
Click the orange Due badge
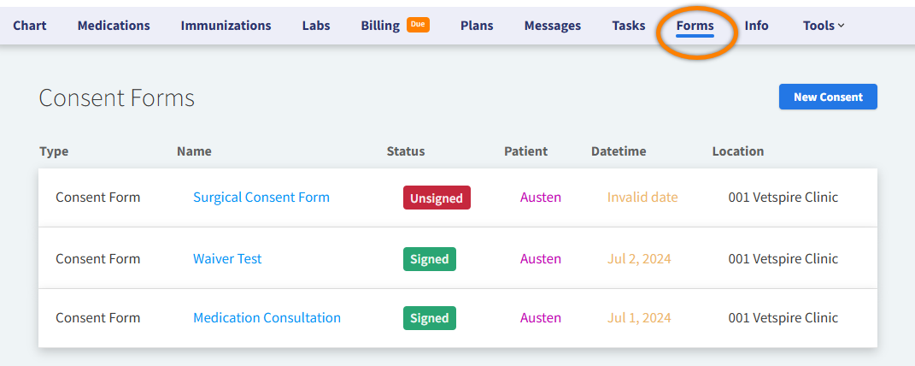(x=418, y=25)
